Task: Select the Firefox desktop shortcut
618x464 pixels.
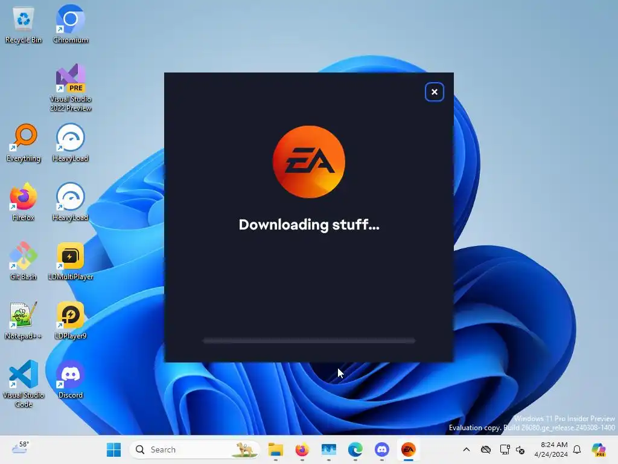Action: (x=24, y=202)
